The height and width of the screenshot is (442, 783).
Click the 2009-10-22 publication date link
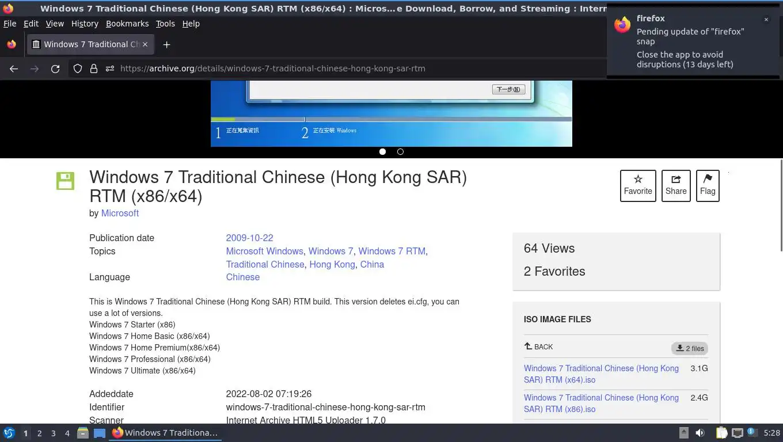coord(249,238)
